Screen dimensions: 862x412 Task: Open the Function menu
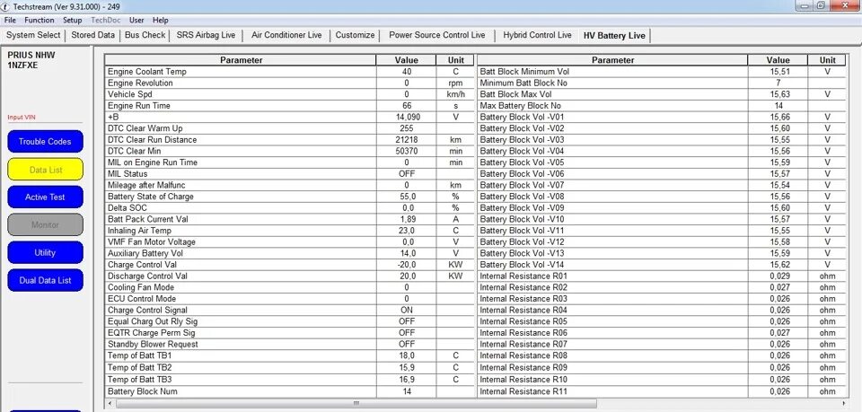pos(39,21)
